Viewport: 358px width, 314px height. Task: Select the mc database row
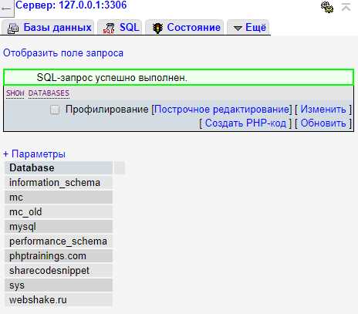pos(59,198)
